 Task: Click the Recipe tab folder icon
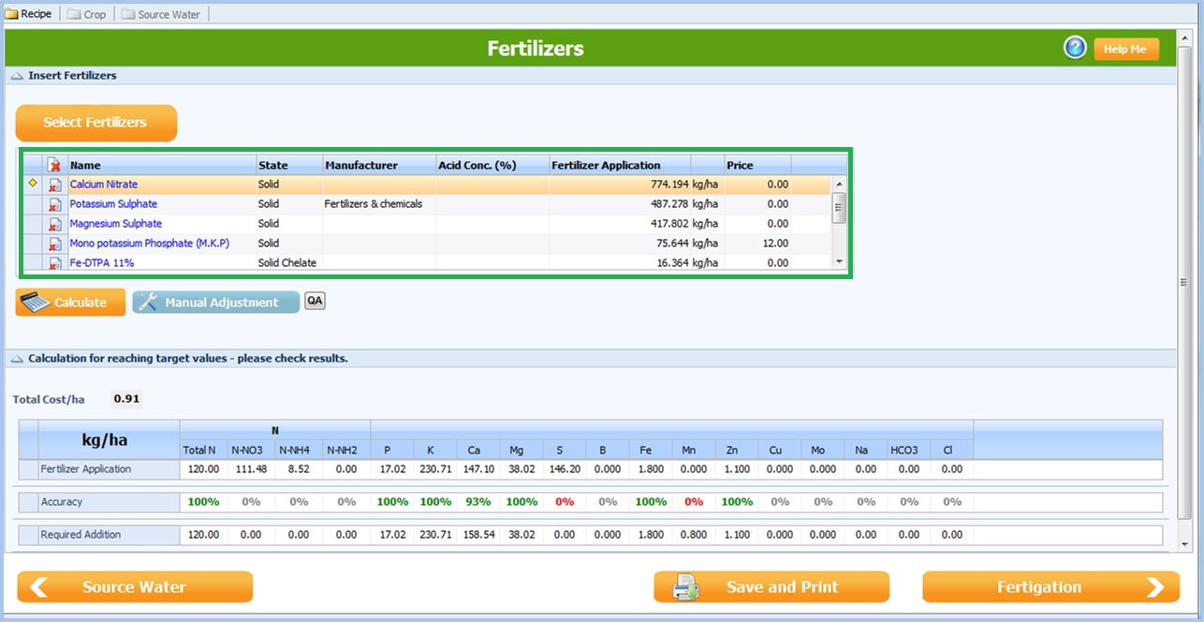click(12, 14)
